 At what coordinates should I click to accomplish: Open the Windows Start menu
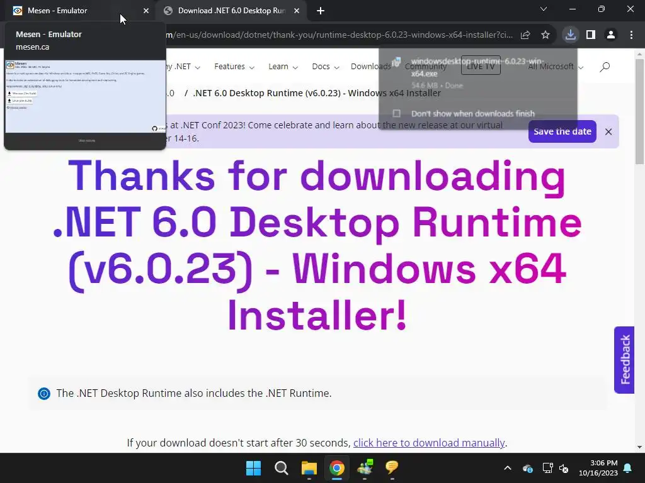(253, 468)
